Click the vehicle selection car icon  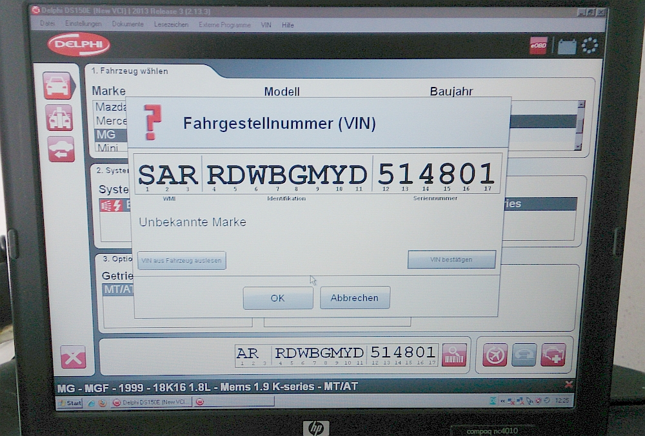tap(57, 86)
